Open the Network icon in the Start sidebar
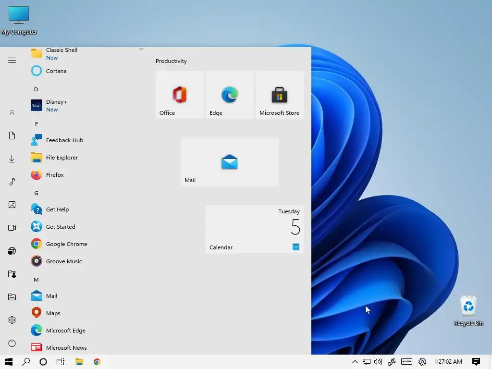Viewport: 492px width, 369px height. 12,251
